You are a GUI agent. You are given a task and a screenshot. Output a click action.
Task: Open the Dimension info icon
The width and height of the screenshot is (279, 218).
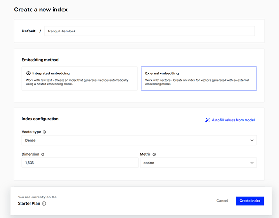tap(43, 154)
